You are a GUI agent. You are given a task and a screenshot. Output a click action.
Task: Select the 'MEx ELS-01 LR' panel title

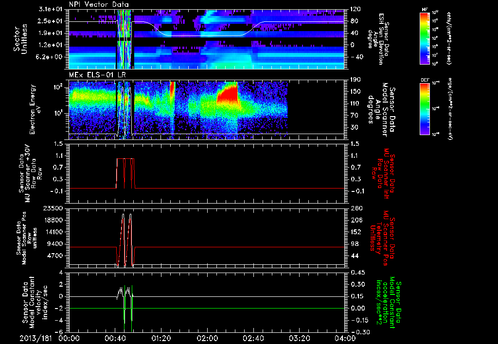click(x=96, y=75)
